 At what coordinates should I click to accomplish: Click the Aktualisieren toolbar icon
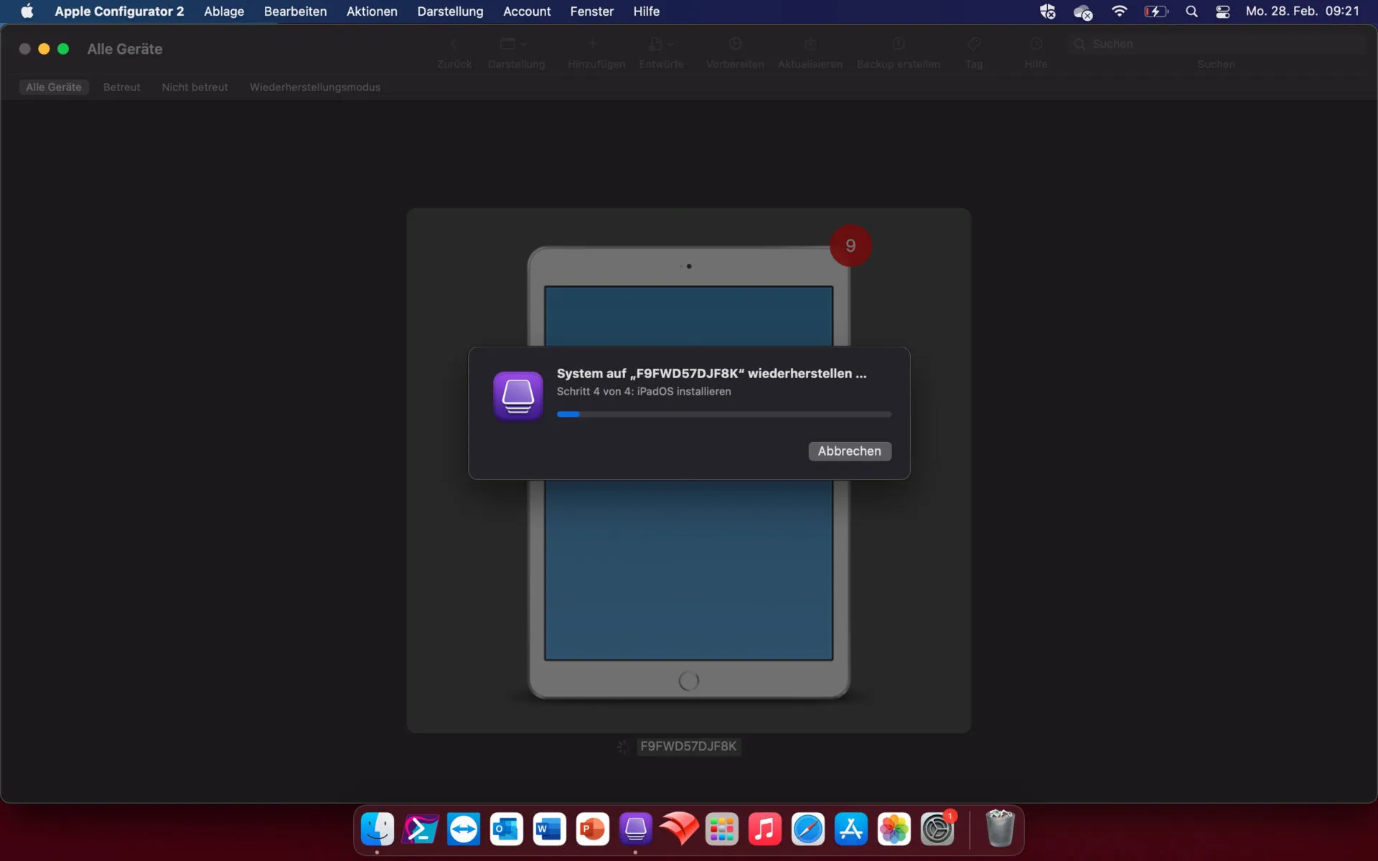click(810, 44)
